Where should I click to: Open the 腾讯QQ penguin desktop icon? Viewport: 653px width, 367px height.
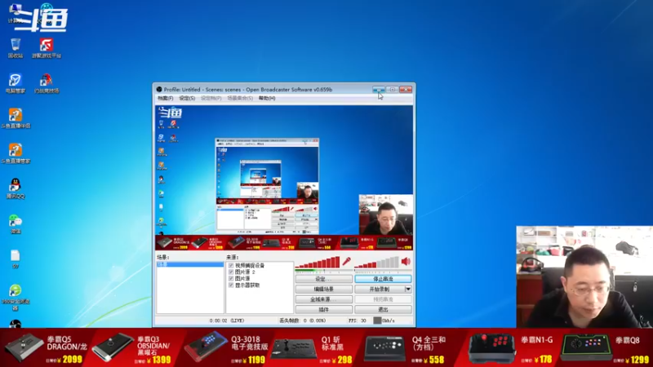pyautogui.click(x=16, y=188)
